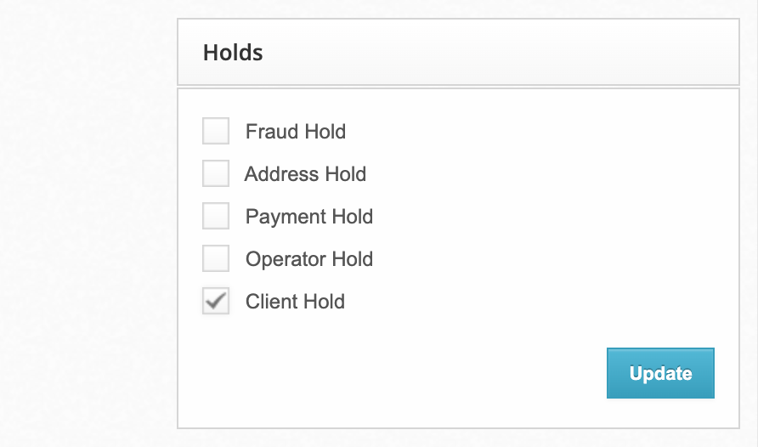Click the "Operator Hold" label text
This screenshot has height=447, width=758.
coord(309,259)
